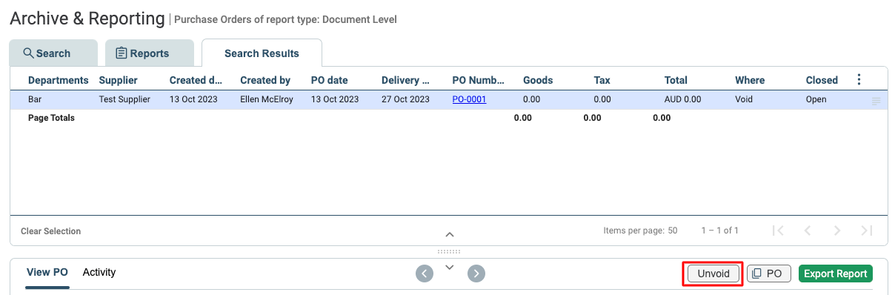Expand panel with down chevron
Screen dimensions: 895x295
point(449,267)
